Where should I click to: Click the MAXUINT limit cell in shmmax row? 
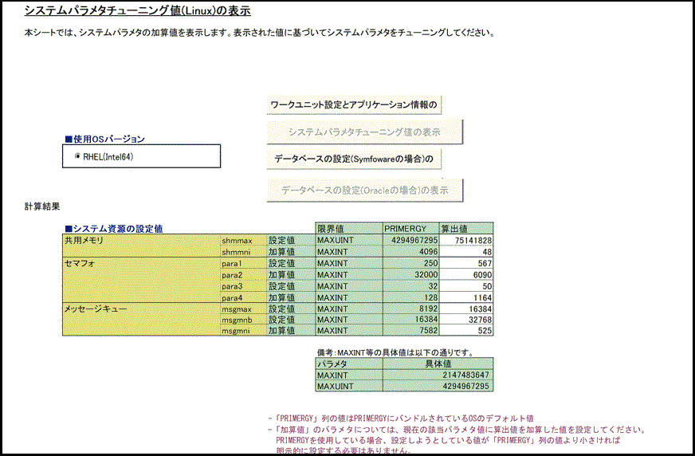coord(349,240)
